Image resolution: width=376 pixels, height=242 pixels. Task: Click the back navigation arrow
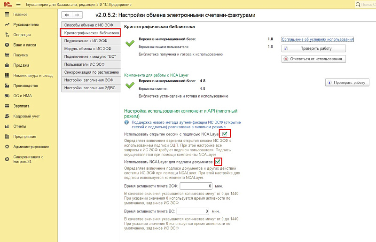pos(67,15)
